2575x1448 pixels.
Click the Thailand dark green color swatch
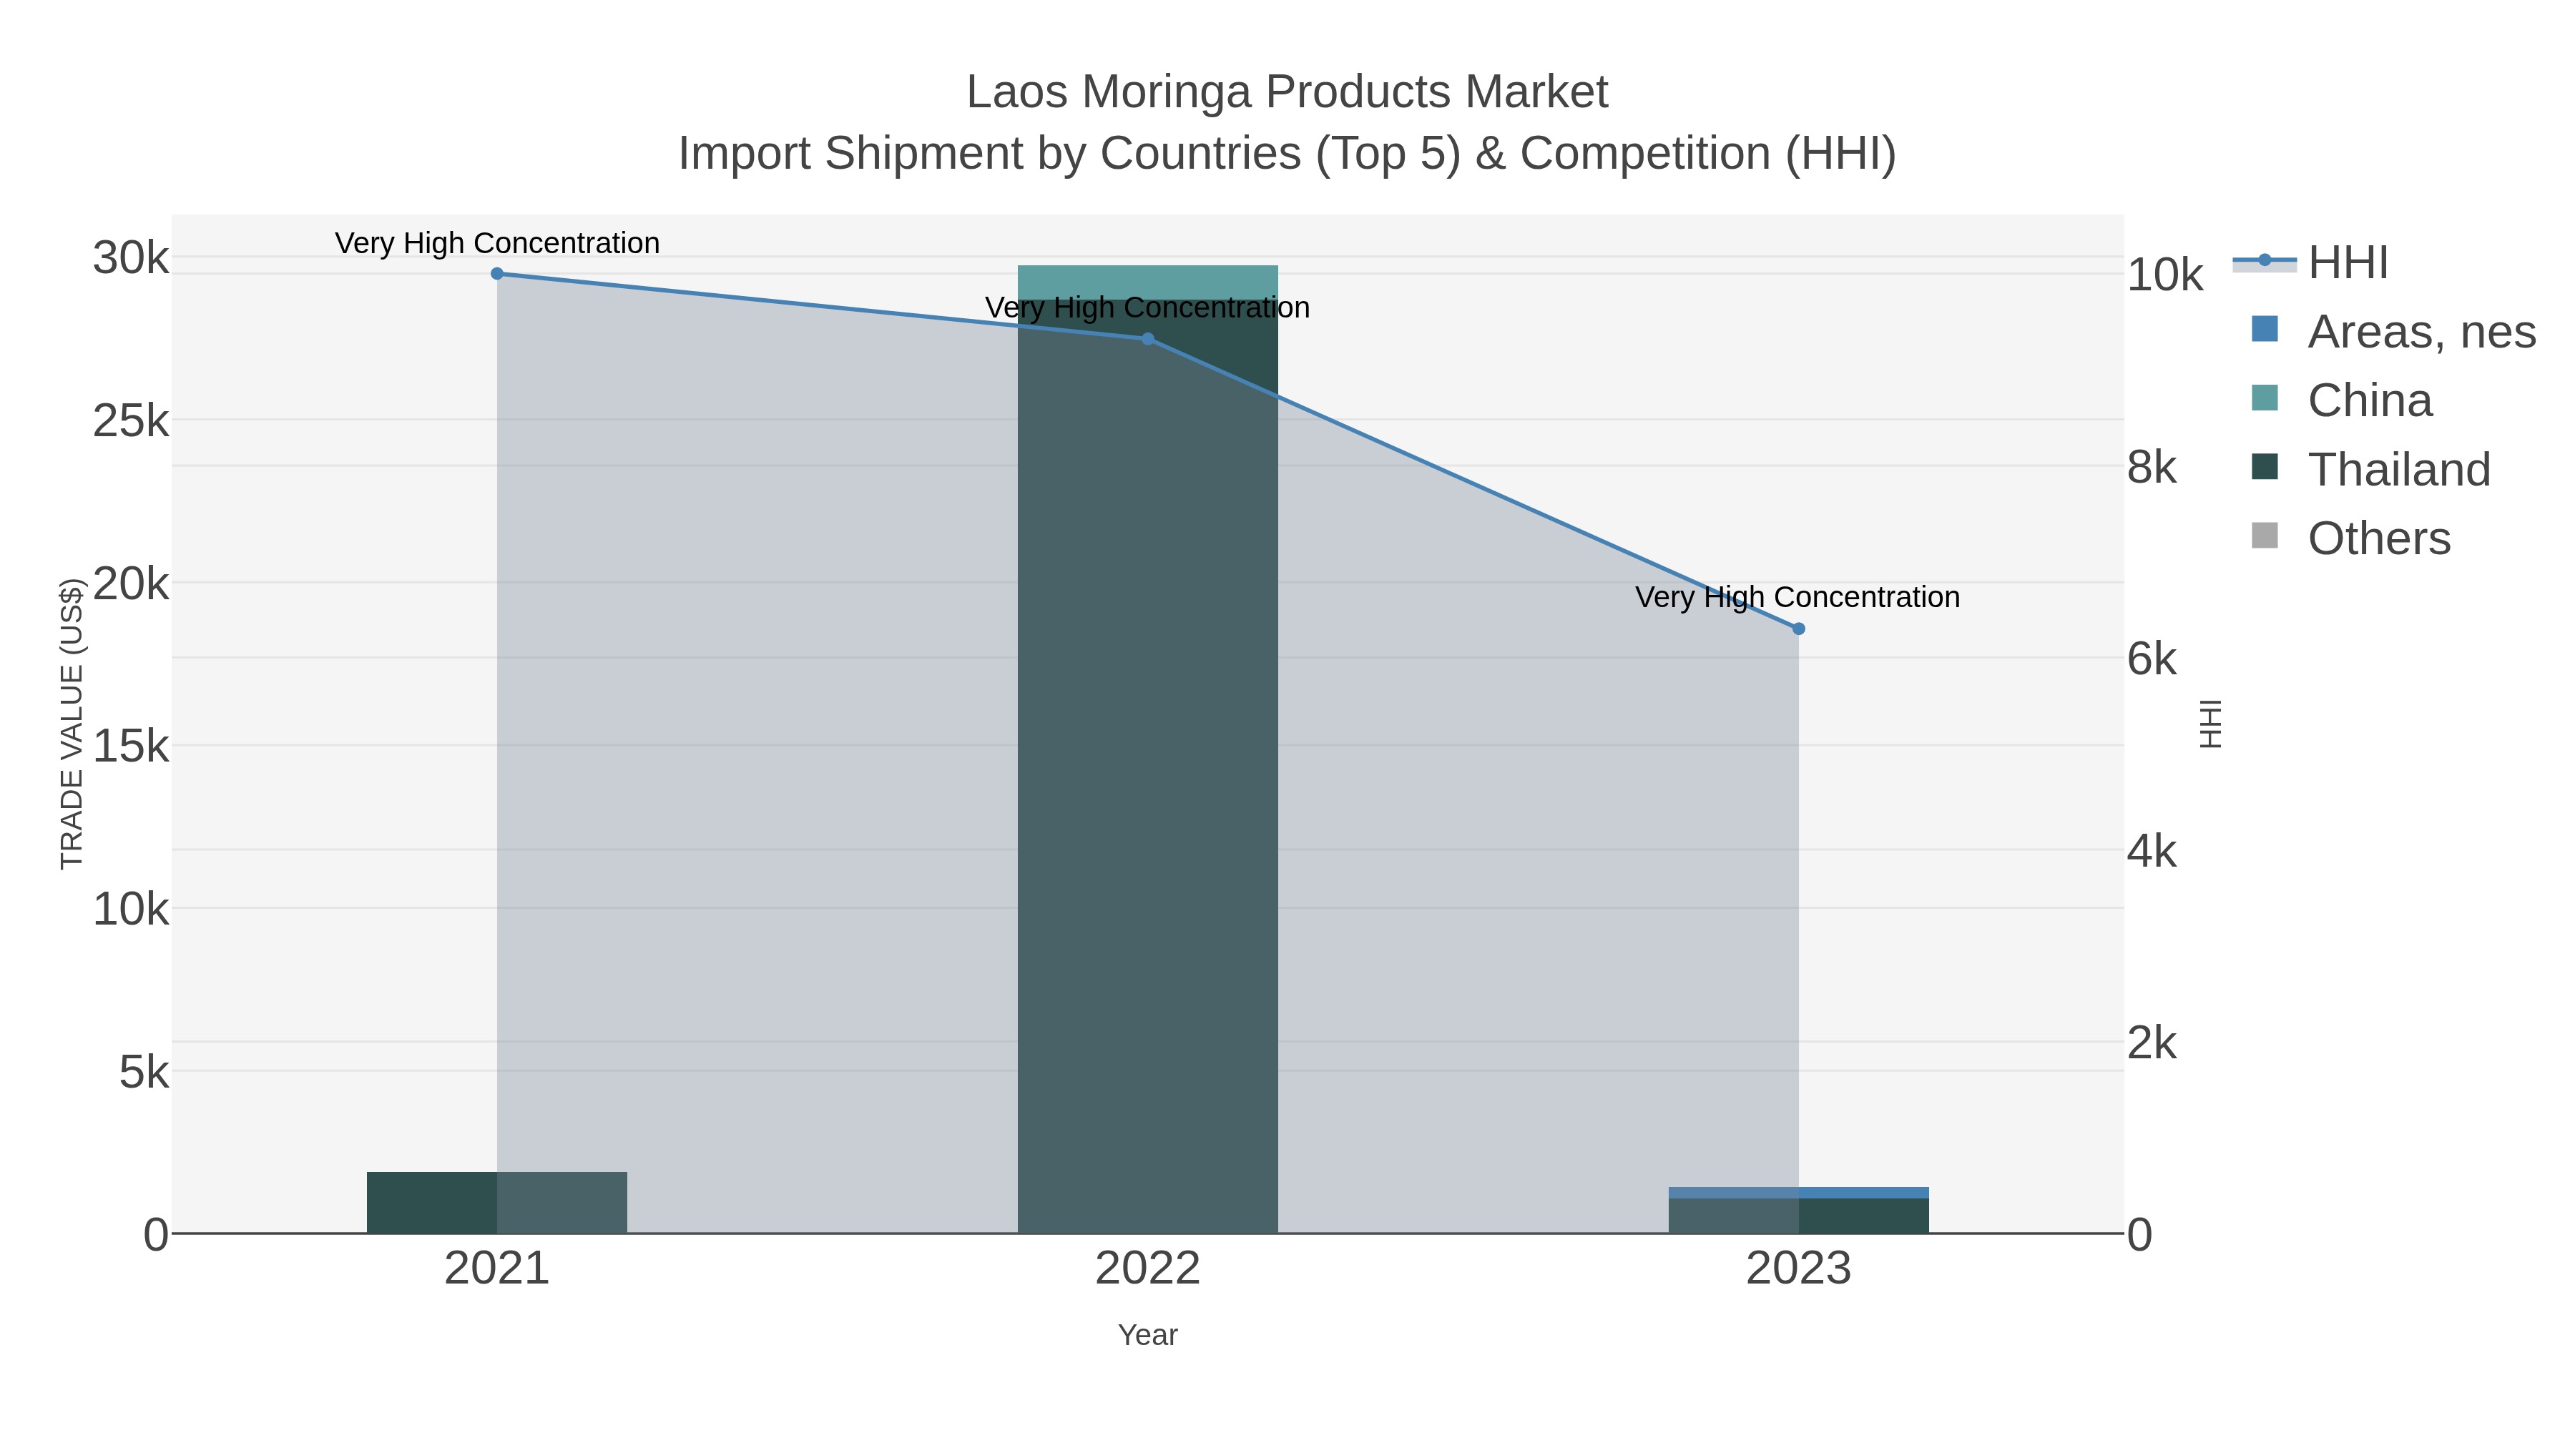pyautogui.click(x=2265, y=467)
